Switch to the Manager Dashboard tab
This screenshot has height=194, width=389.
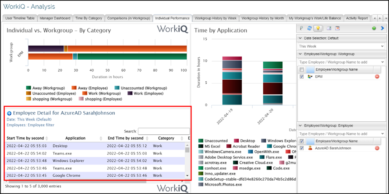[55, 18]
